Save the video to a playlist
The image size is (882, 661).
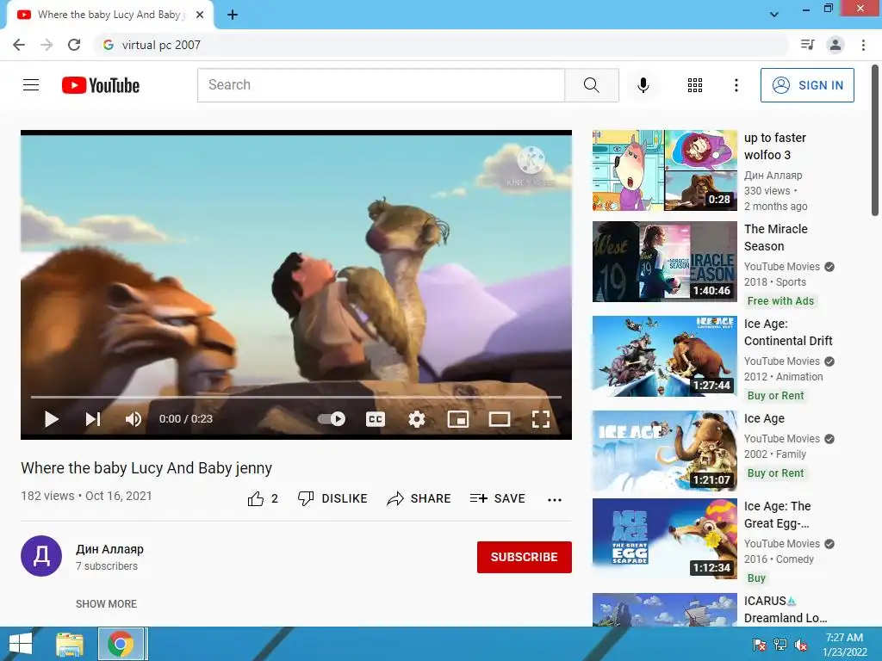pyautogui.click(x=498, y=498)
